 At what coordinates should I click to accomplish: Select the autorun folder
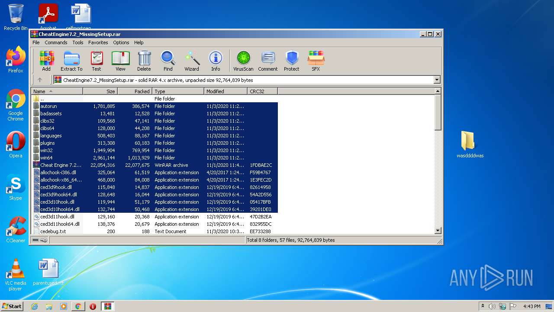pyautogui.click(x=155, y=106)
